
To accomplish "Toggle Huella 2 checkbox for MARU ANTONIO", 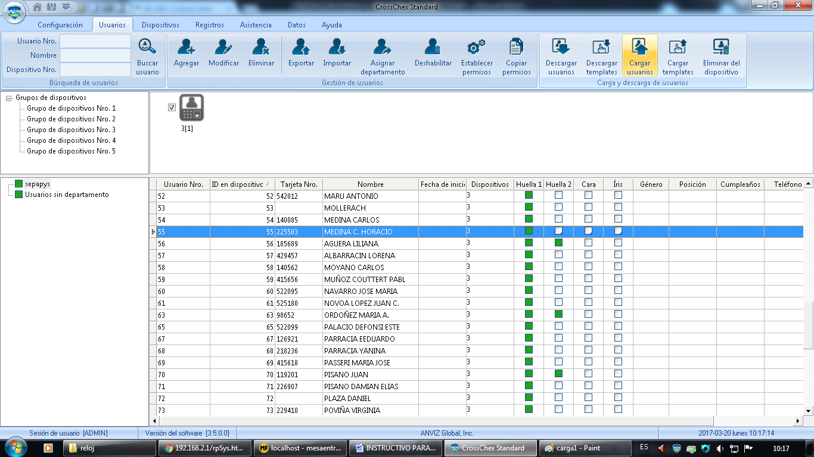I will [558, 195].
